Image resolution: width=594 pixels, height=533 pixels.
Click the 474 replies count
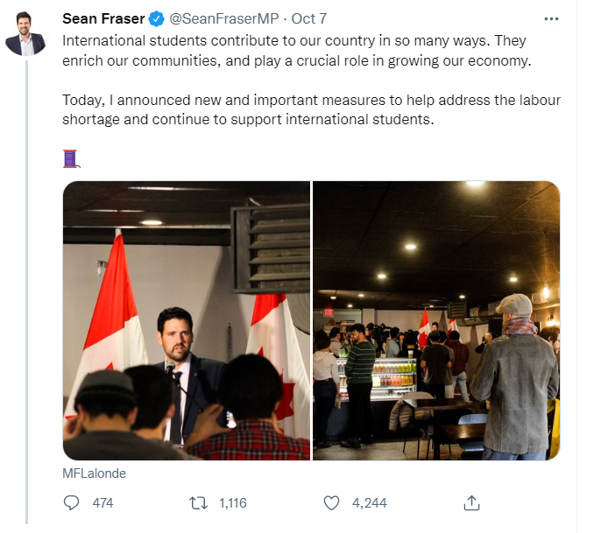[x=103, y=503]
